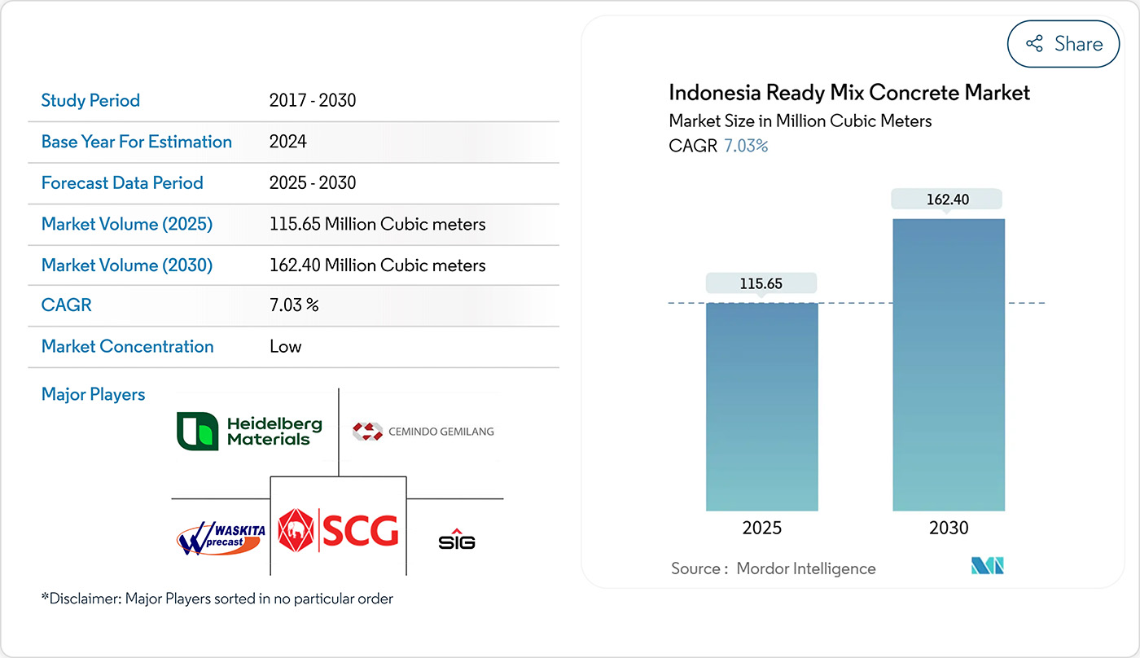Select the 2025 axis label
Image resolution: width=1140 pixels, height=658 pixels.
pos(761,528)
